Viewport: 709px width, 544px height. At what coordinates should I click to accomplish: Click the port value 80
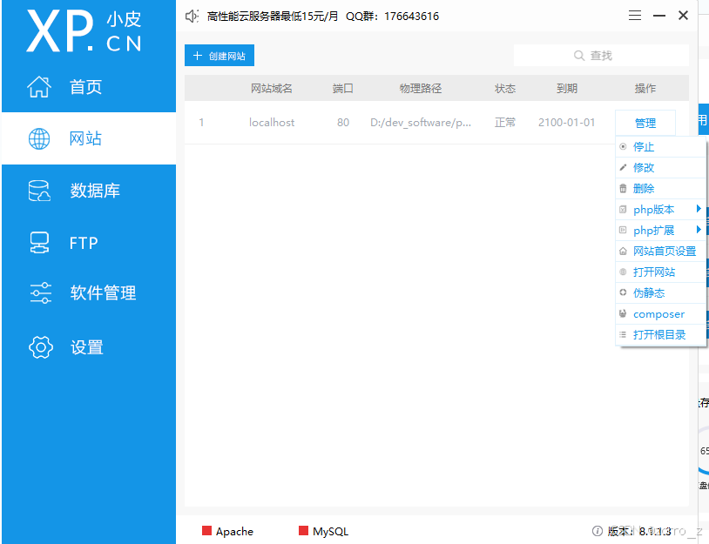pyautogui.click(x=343, y=123)
